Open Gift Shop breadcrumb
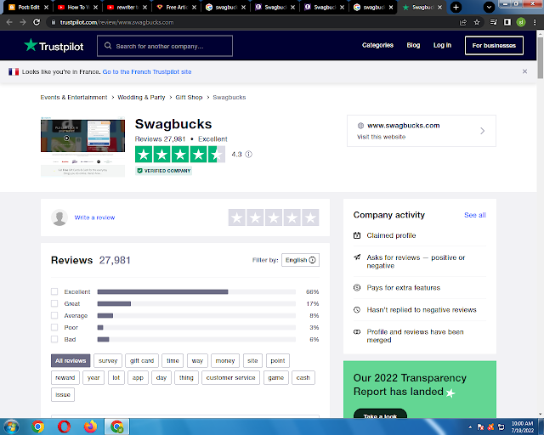Screen dimensions: 544x435 pos(189,97)
